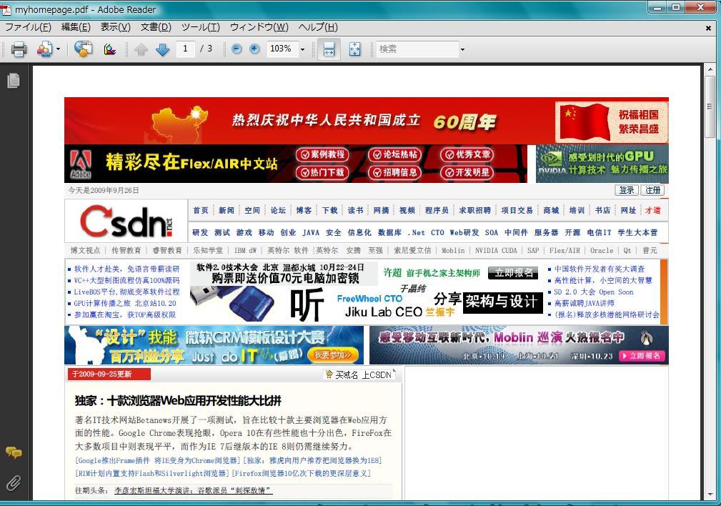This screenshot has height=506, width=721.
Task: Open the 表示 menu
Action: [x=114, y=26]
